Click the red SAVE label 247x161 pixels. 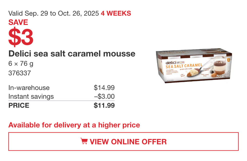18,22
